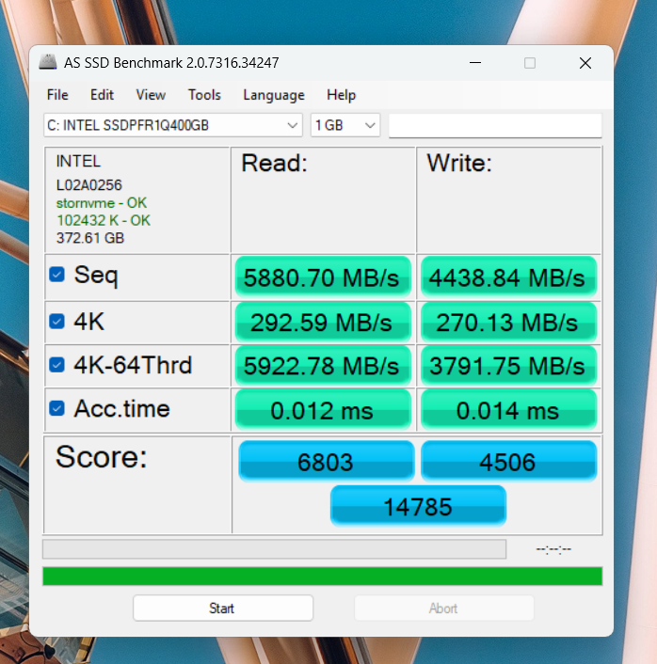Toggle the Acc.time test checkbox
The height and width of the screenshot is (664, 657).
pos(56,408)
